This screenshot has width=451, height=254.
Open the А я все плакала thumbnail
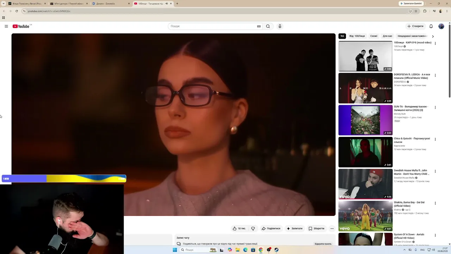pyautogui.click(x=365, y=88)
